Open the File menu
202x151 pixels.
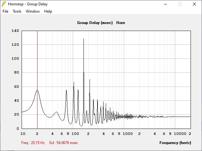pyautogui.click(x=5, y=11)
